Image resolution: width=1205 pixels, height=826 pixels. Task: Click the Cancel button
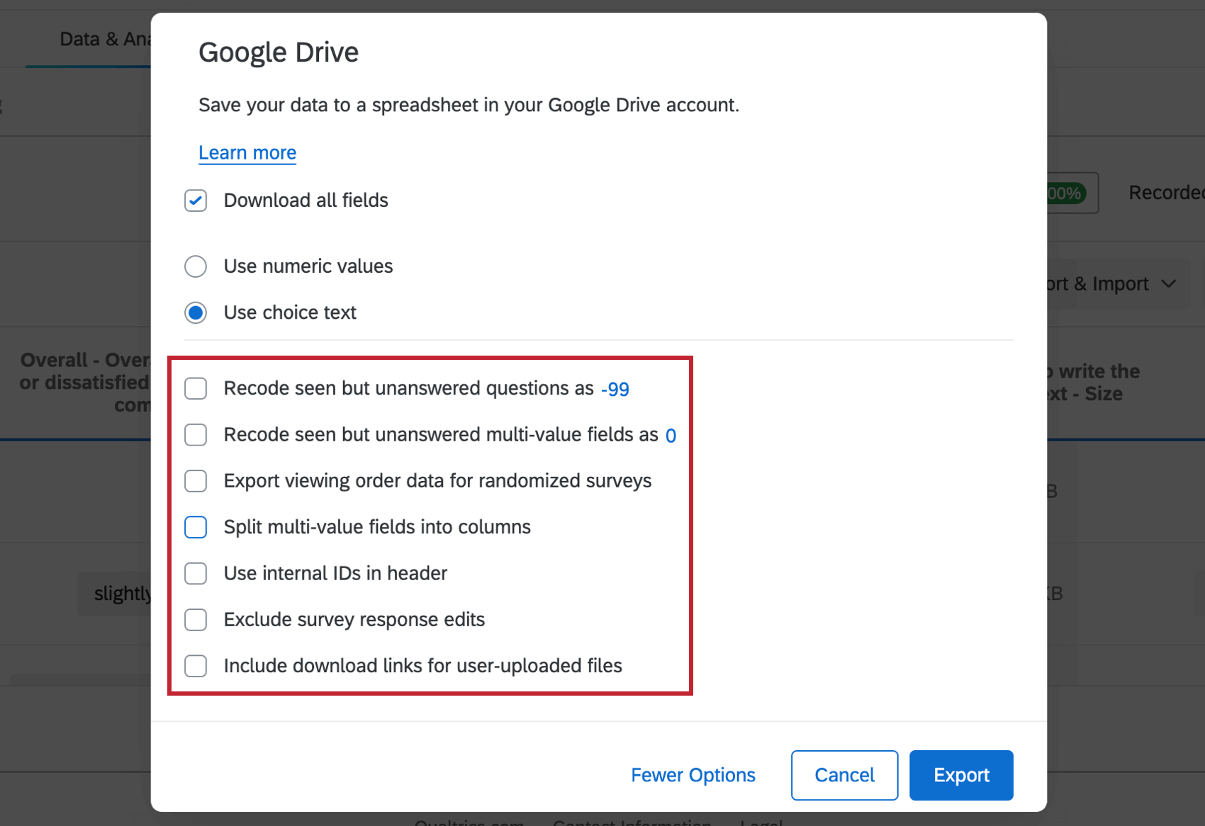pyautogui.click(x=845, y=775)
